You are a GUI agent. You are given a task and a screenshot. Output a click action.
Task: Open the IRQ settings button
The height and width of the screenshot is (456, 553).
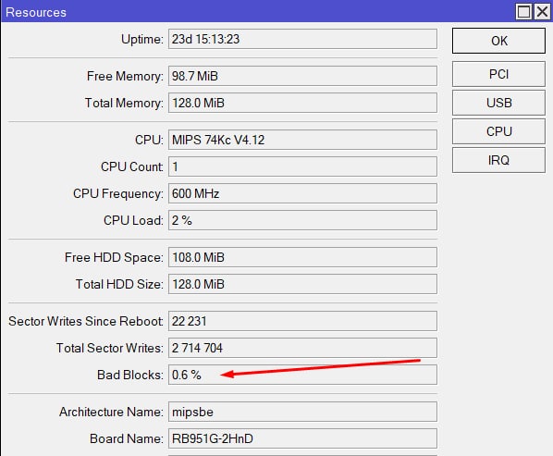[498, 160]
